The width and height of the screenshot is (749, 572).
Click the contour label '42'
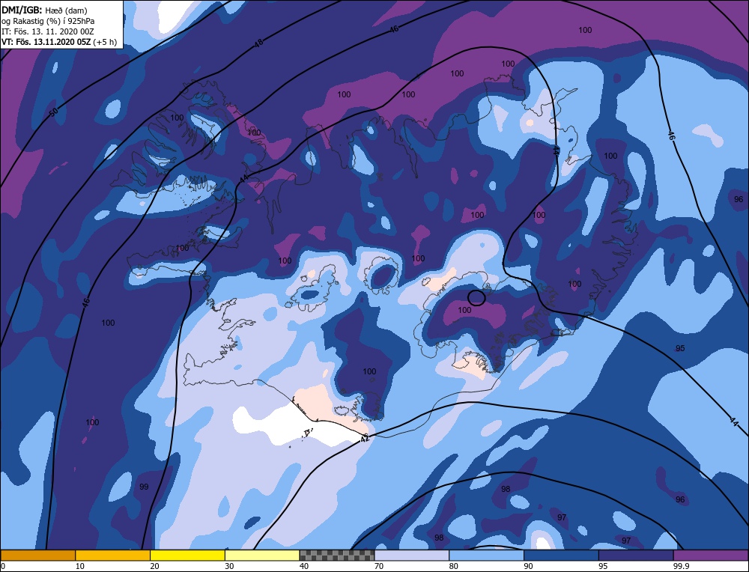(x=365, y=438)
